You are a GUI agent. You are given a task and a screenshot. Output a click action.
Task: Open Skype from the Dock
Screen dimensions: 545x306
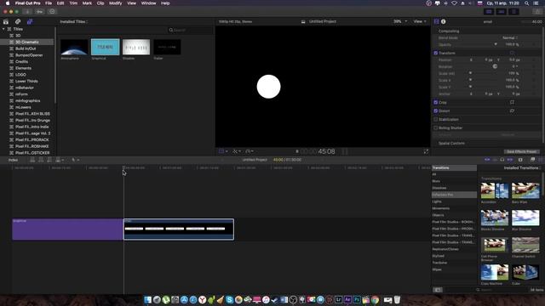click(229, 300)
